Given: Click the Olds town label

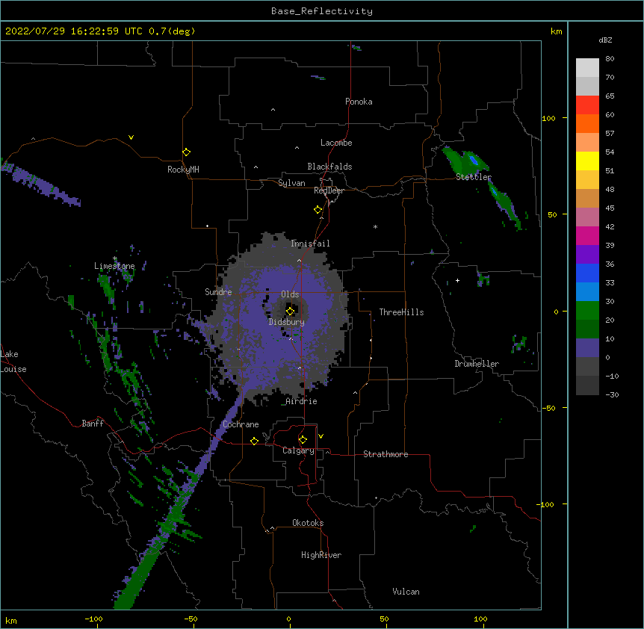Looking at the screenshot, I should [x=290, y=294].
